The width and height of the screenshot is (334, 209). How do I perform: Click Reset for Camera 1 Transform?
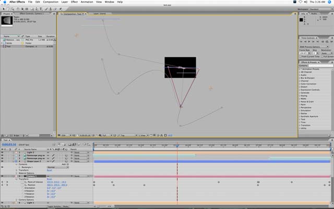click(x=49, y=179)
